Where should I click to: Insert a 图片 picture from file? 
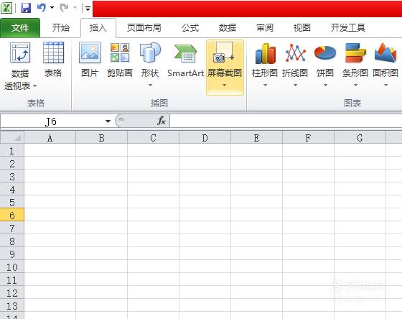(90, 60)
